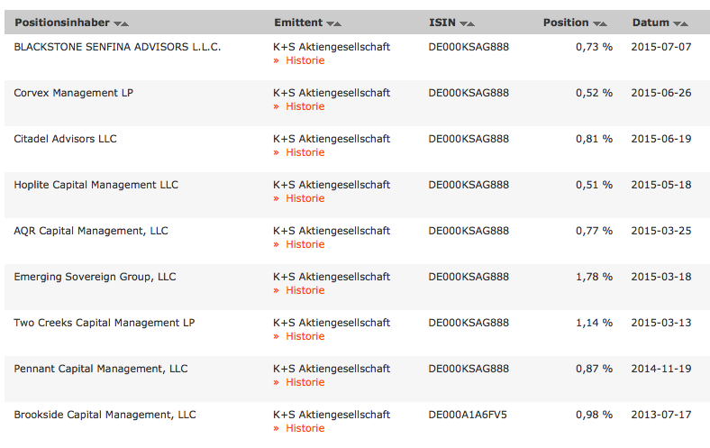Screen dimensions: 710x448
Task: Click the down sort arrow beside Emittent
Action: (x=330, y=23)
